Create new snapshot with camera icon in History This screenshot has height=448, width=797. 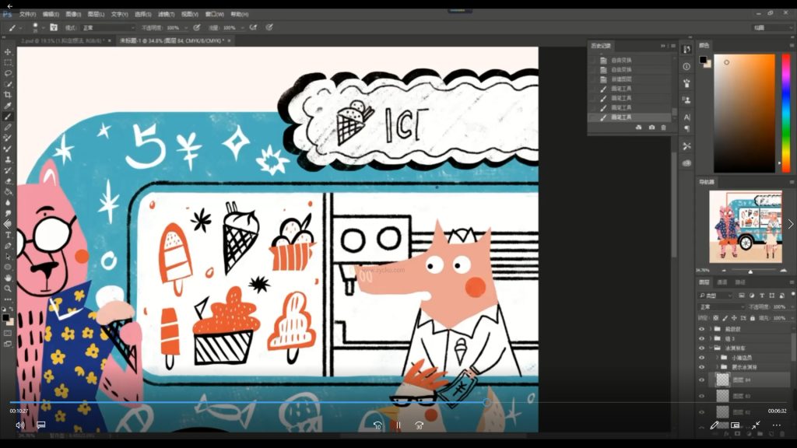click(x=651, y=127)
